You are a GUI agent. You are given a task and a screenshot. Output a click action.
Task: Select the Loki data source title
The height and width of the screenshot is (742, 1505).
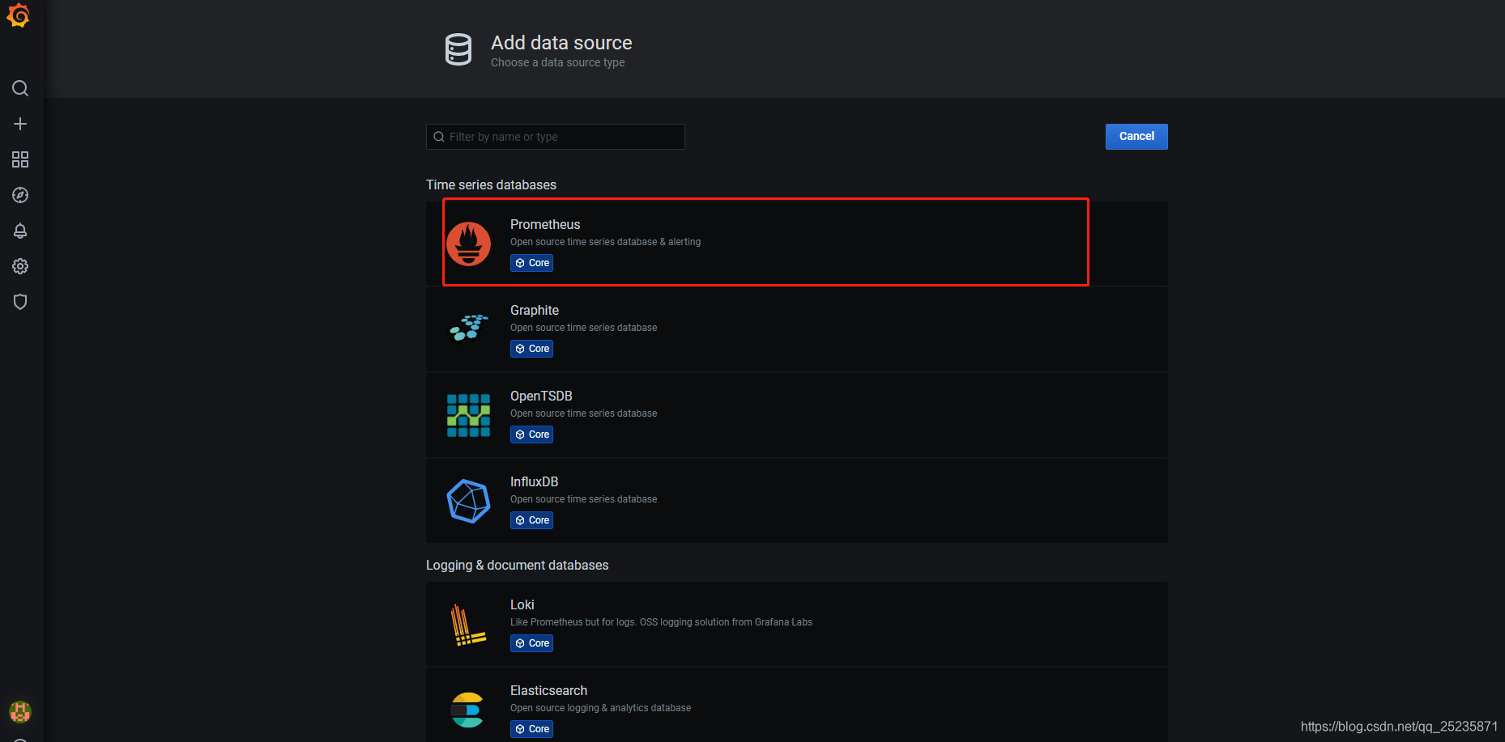pyautogui.click(x=522, y=604)
